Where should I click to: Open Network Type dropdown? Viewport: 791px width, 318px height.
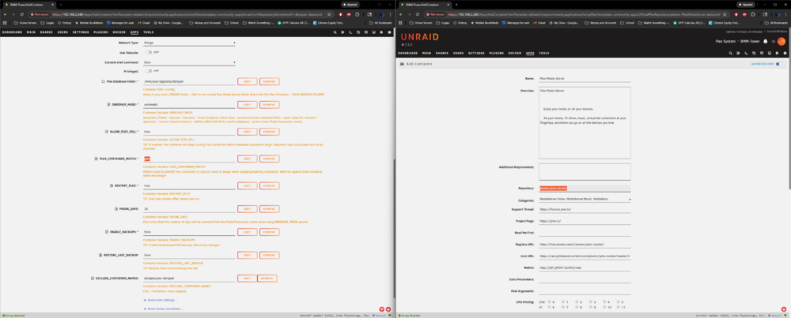point(189,43)
